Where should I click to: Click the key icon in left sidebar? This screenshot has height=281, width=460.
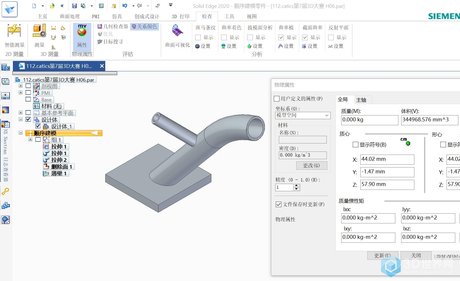click(x=6, y=192)
